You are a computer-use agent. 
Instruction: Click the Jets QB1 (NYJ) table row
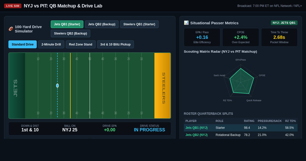point(241,128)
